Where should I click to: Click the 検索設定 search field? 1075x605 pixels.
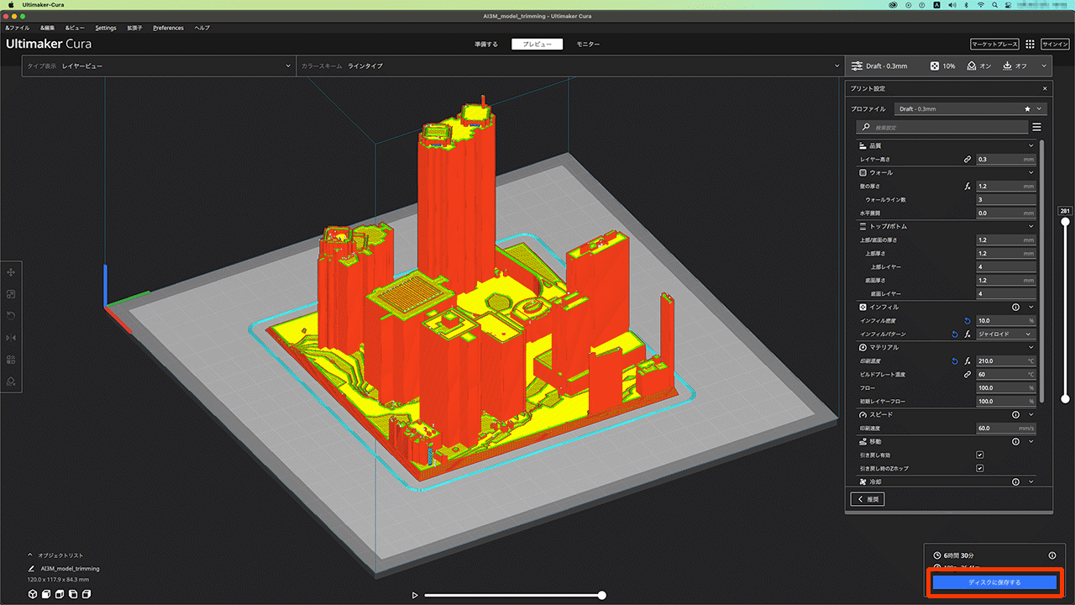pos(942,127)
